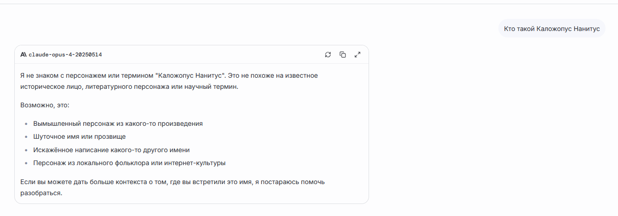Click the claude-opus-4-20250514 model label
The height and width of the screenshot is (216, 618).
(x=65, y=55)
